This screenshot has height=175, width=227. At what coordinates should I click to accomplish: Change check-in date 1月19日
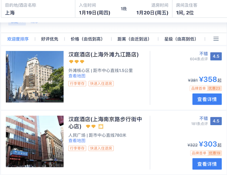pyautogui.click(x=95, y=13)
